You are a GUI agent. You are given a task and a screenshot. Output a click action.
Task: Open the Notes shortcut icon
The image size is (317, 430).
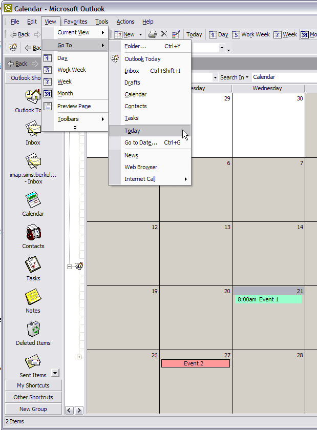33,297
